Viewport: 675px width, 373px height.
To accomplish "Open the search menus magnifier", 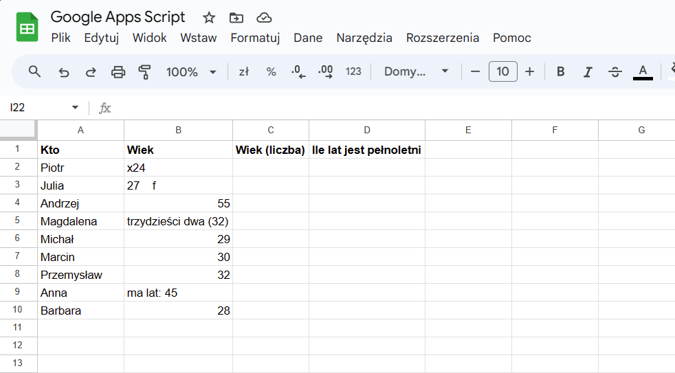I will click(x=34, y=71).
